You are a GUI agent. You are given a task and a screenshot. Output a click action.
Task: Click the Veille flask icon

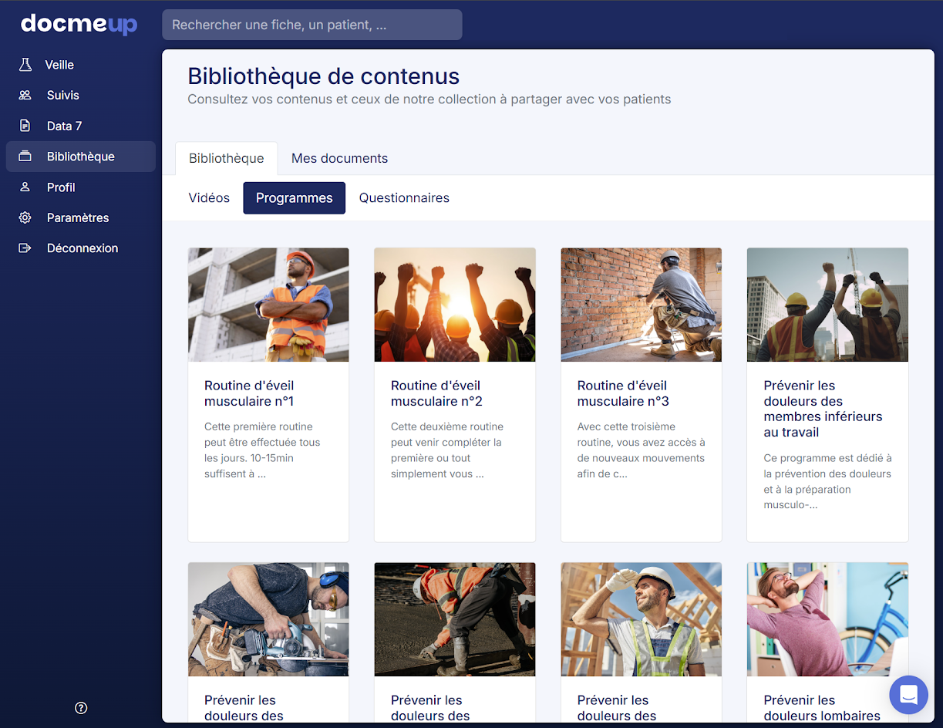point(25,65)
